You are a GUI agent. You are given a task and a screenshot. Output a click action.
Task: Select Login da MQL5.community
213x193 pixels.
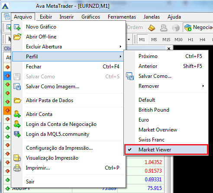point(68,134)
